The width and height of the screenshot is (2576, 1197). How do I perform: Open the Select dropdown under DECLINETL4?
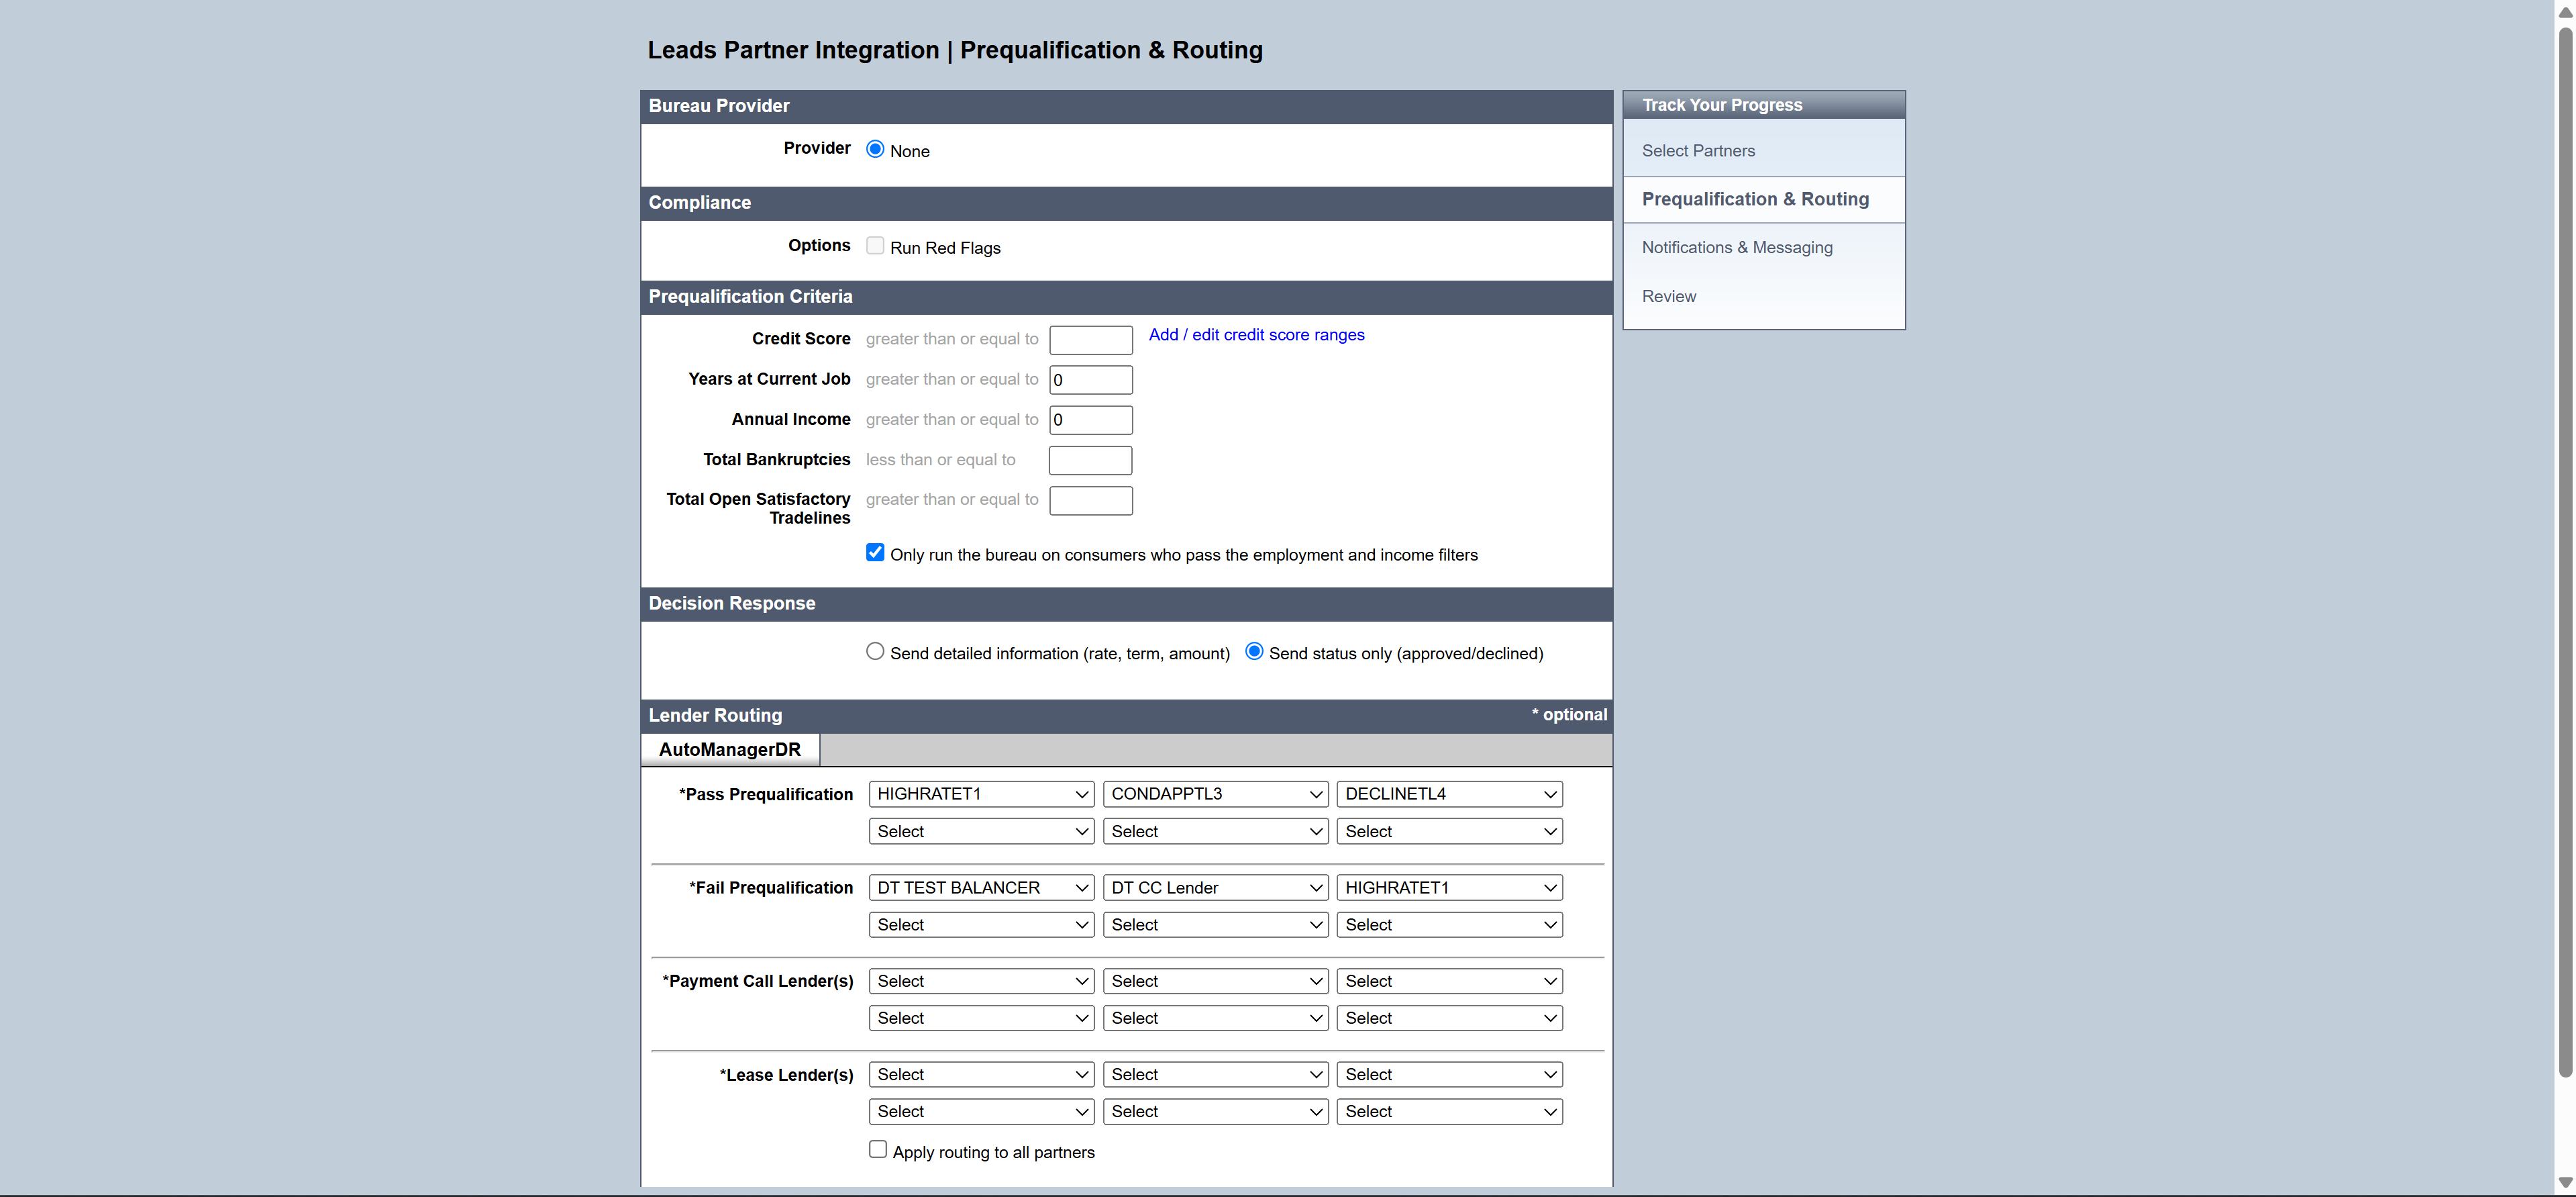1449,830
